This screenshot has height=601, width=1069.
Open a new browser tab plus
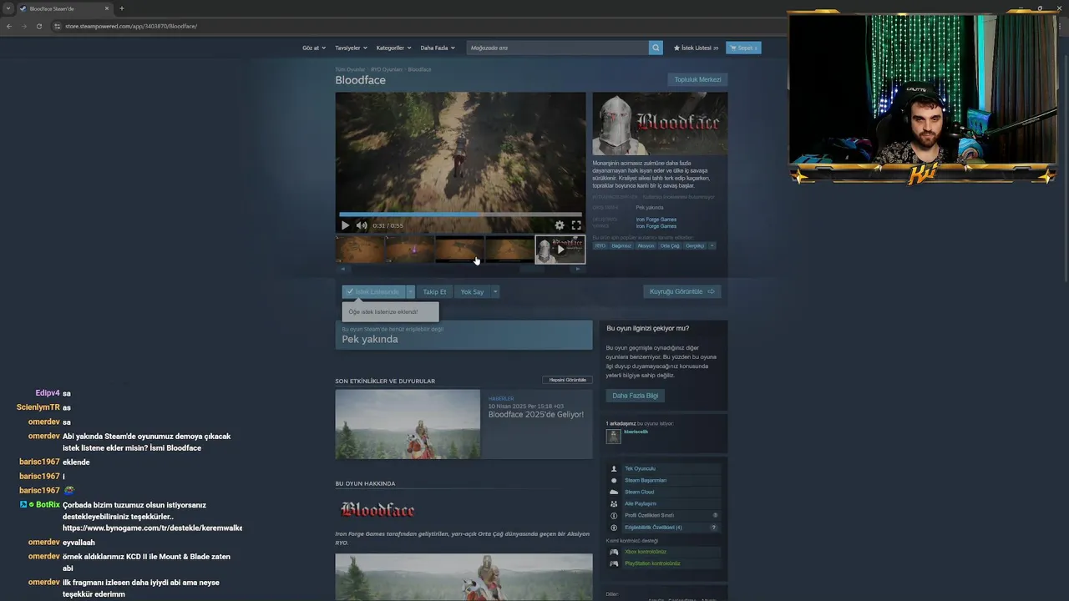(122, 8)
